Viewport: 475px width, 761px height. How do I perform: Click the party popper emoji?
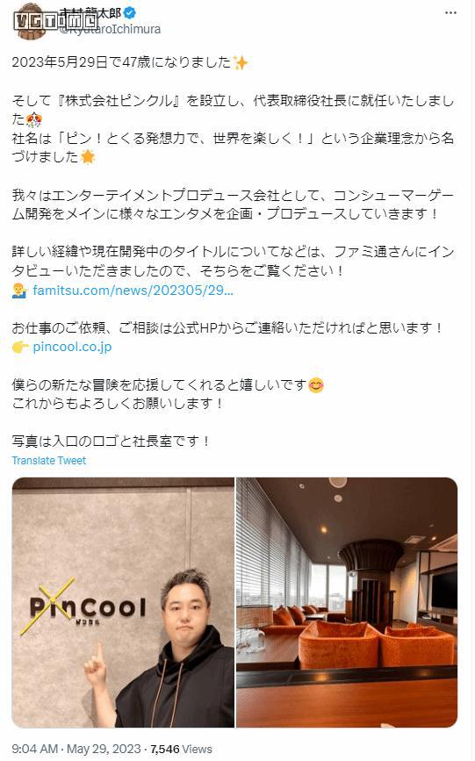click(33, 119)
